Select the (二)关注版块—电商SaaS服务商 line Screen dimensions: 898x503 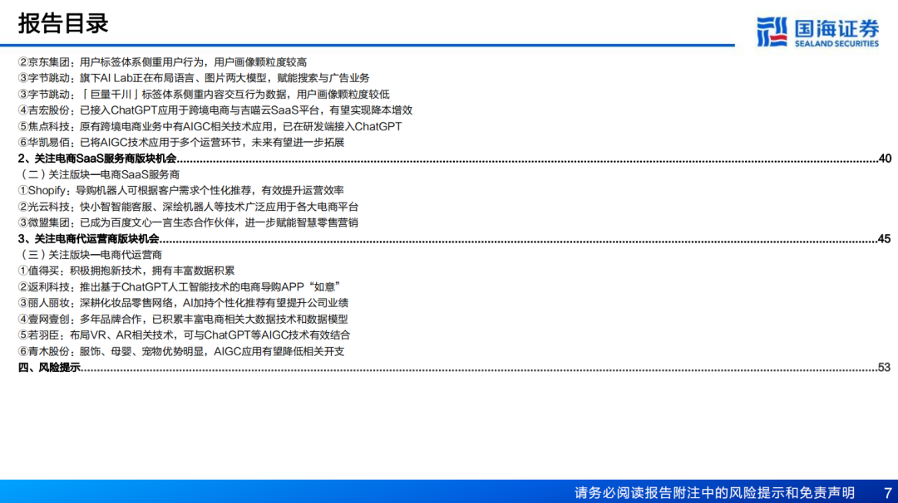[x=98, y=174]
